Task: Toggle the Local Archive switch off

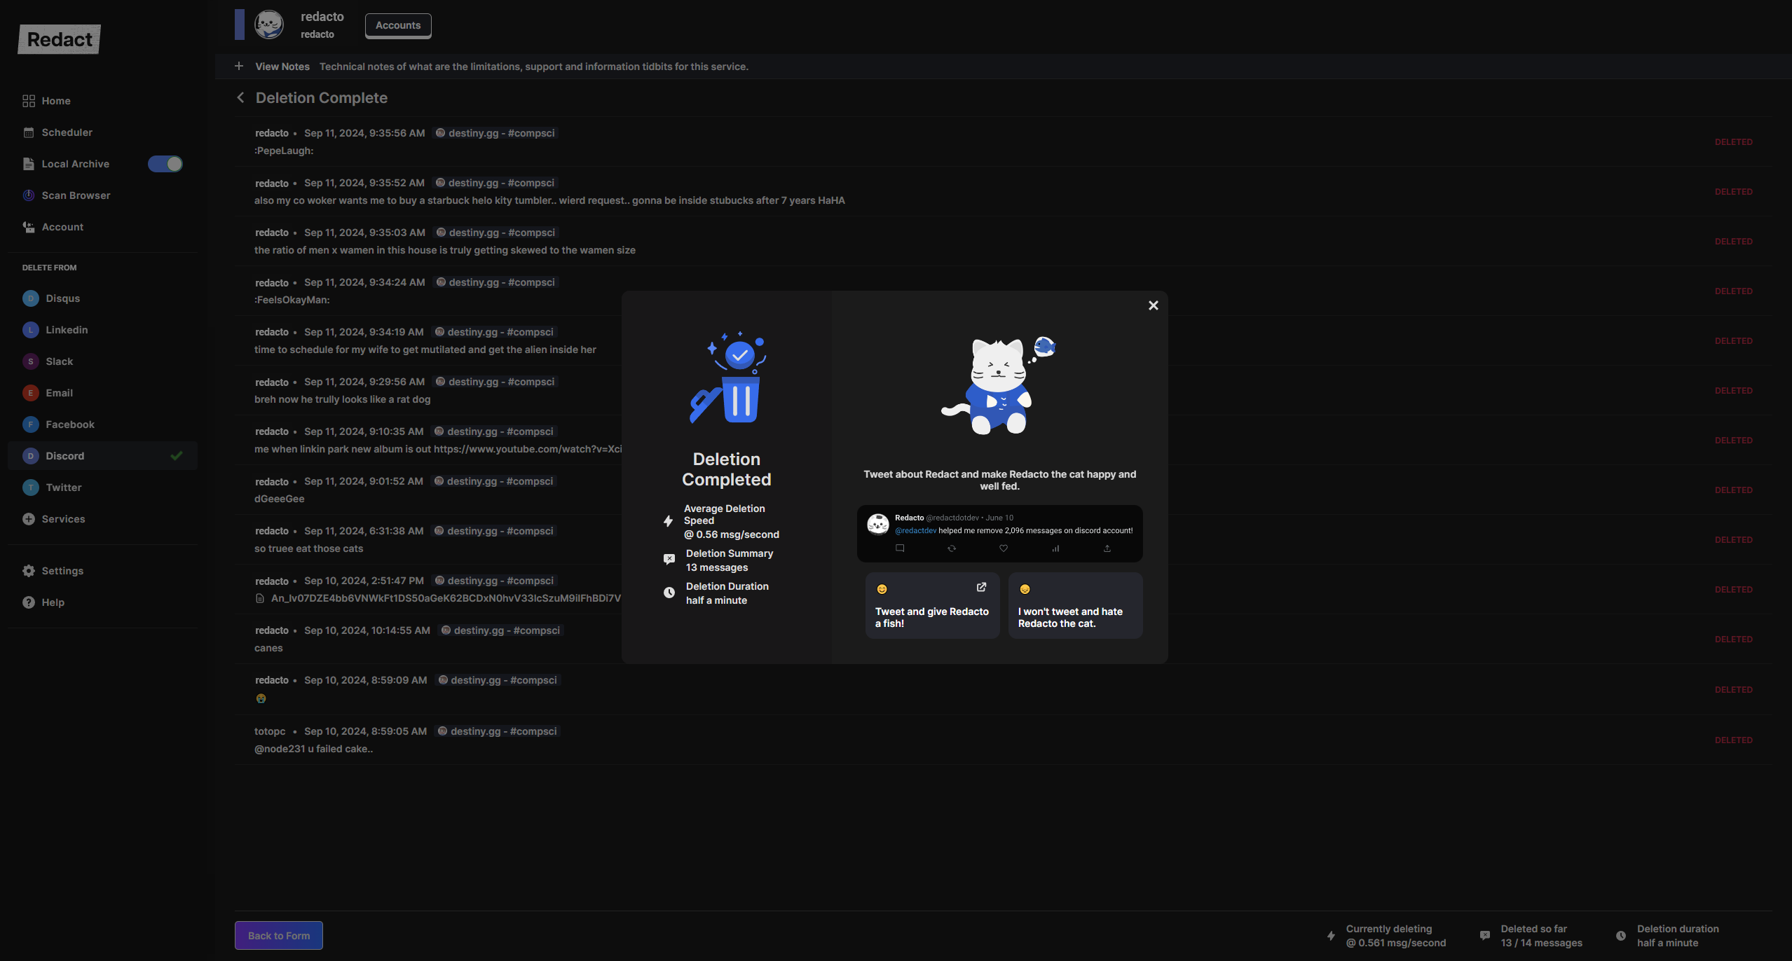Action: pyautogui.click(x=165, y=164)
